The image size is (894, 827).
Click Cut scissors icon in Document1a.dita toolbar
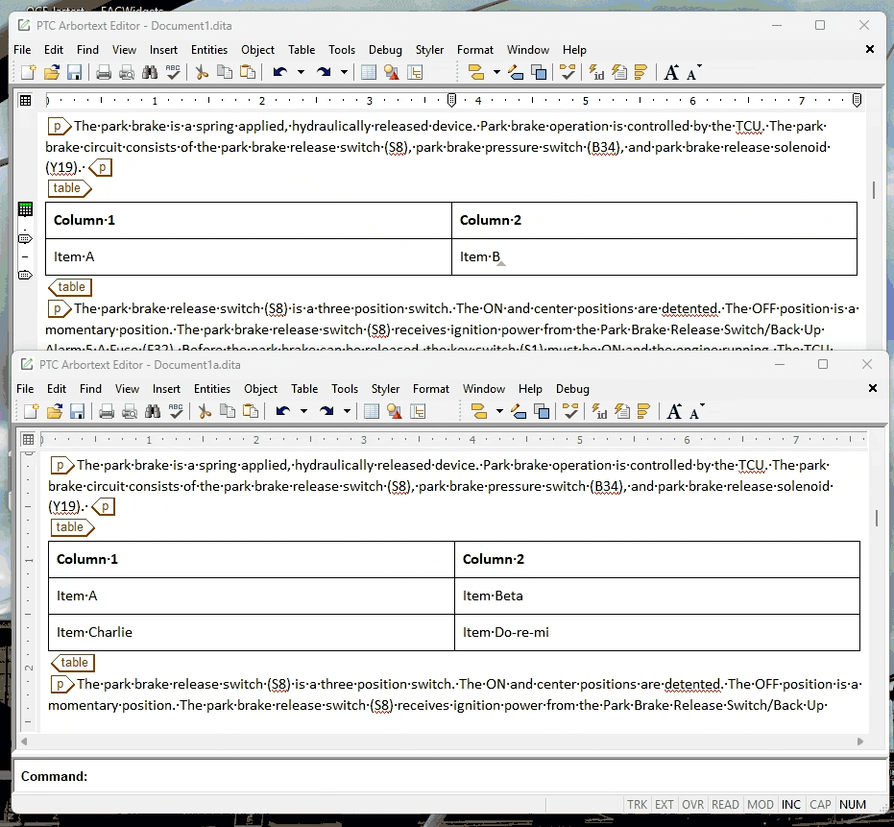[x=205, y=411]
